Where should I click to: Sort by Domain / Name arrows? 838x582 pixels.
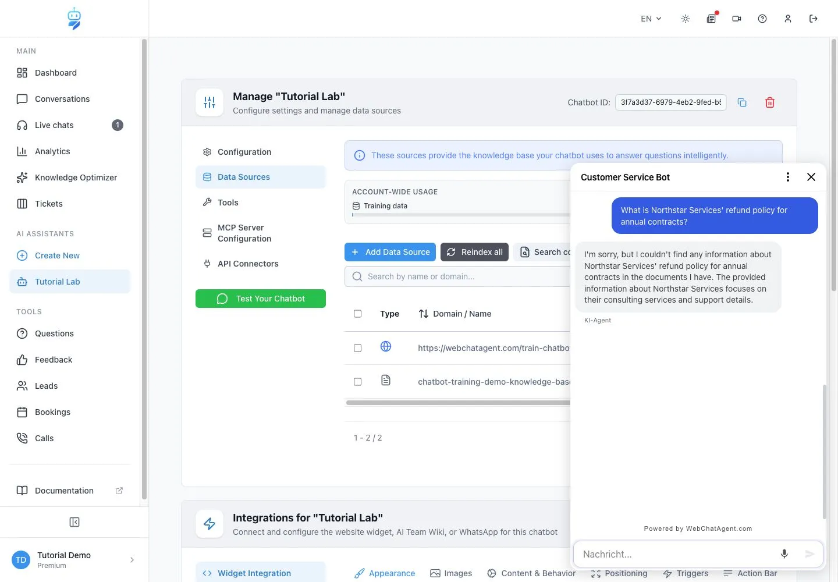coord(424,314)
